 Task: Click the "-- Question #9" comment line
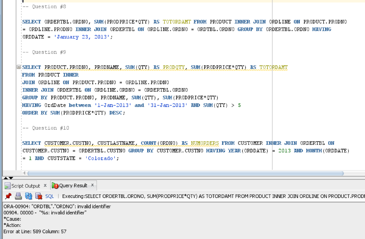(x=44, y=52)
